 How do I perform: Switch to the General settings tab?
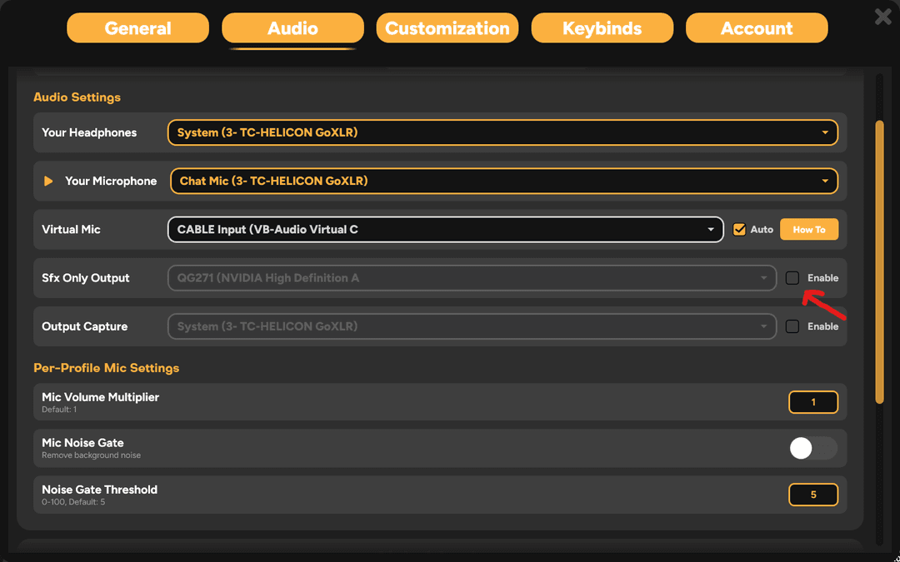point(137,27)
